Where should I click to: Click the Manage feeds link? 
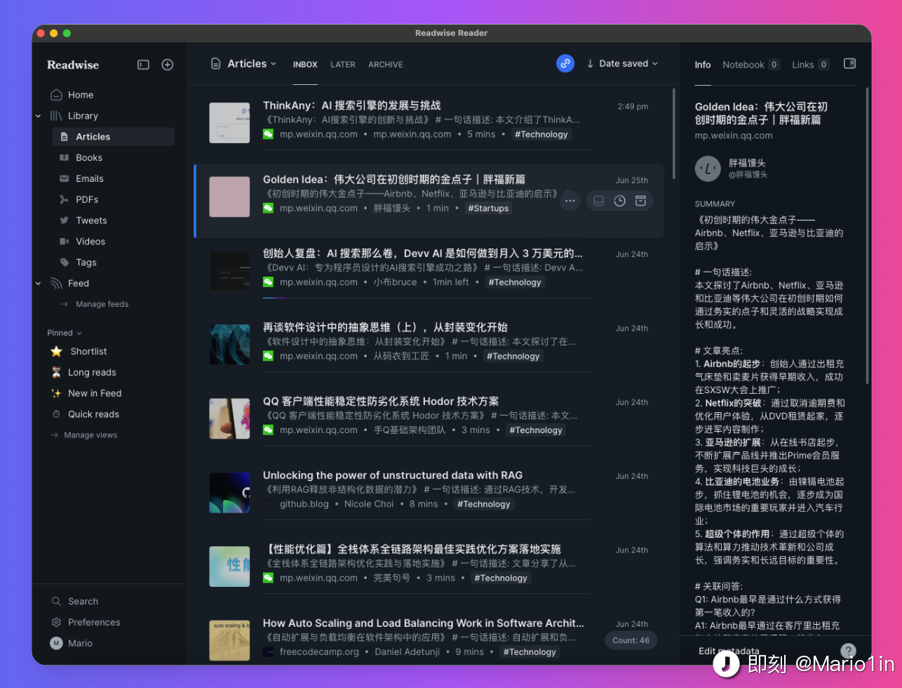point(102,304)
